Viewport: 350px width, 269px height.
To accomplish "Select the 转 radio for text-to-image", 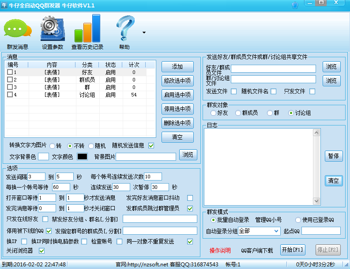I will click(x=52, y=146).
